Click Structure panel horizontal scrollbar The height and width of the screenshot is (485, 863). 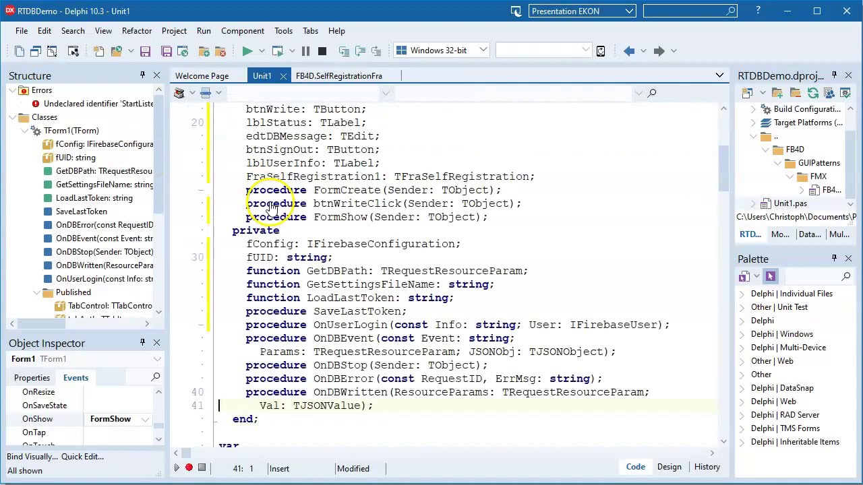tap(80, 324)
